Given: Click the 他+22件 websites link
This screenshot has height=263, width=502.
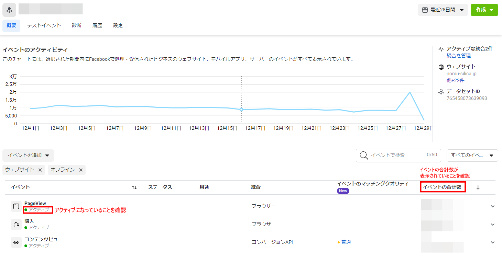Looking at the screenshot, I should 455,80.
